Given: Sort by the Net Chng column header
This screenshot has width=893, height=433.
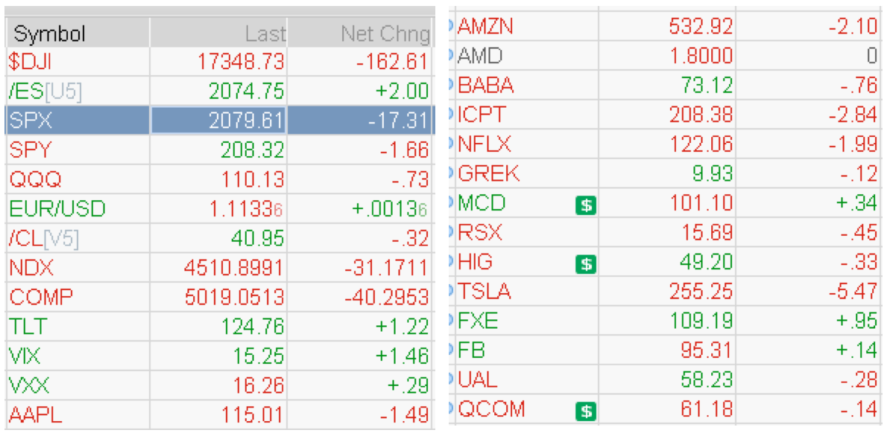Looking at the screenshot, I should 385,34.
